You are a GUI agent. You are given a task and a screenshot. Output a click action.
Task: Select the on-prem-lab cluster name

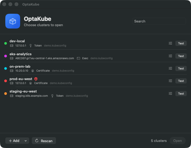point(20,67)
